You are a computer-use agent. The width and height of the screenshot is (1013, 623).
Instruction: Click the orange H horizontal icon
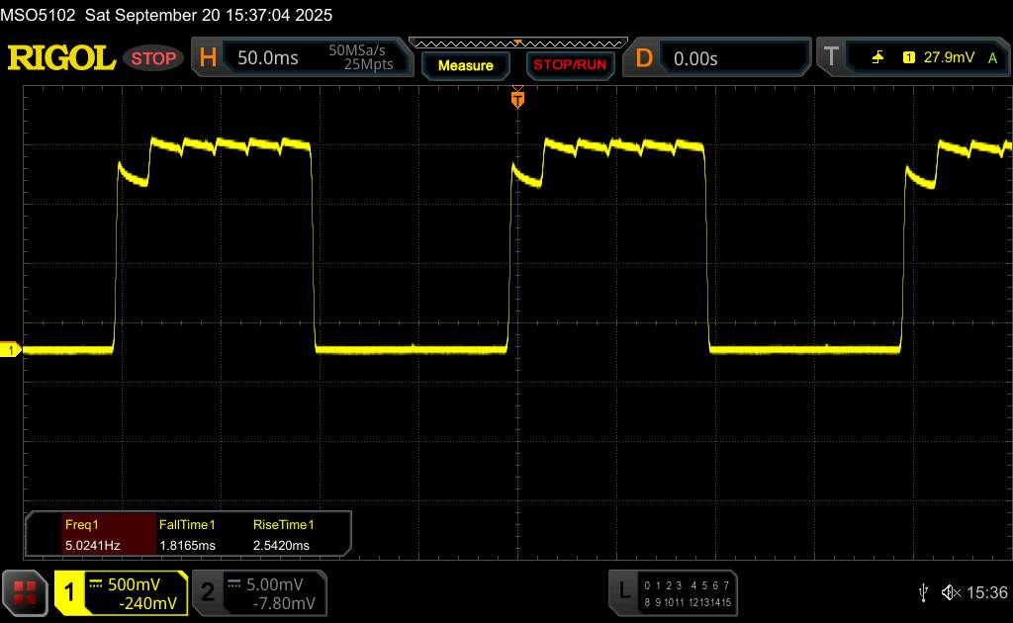coord(208,58)
